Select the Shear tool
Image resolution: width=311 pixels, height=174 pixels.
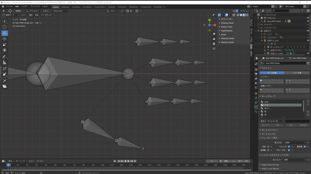pyautogui.click(x=4, y=86)
